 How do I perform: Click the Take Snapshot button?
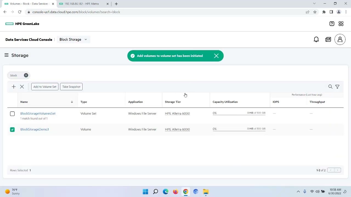(71, 87)
